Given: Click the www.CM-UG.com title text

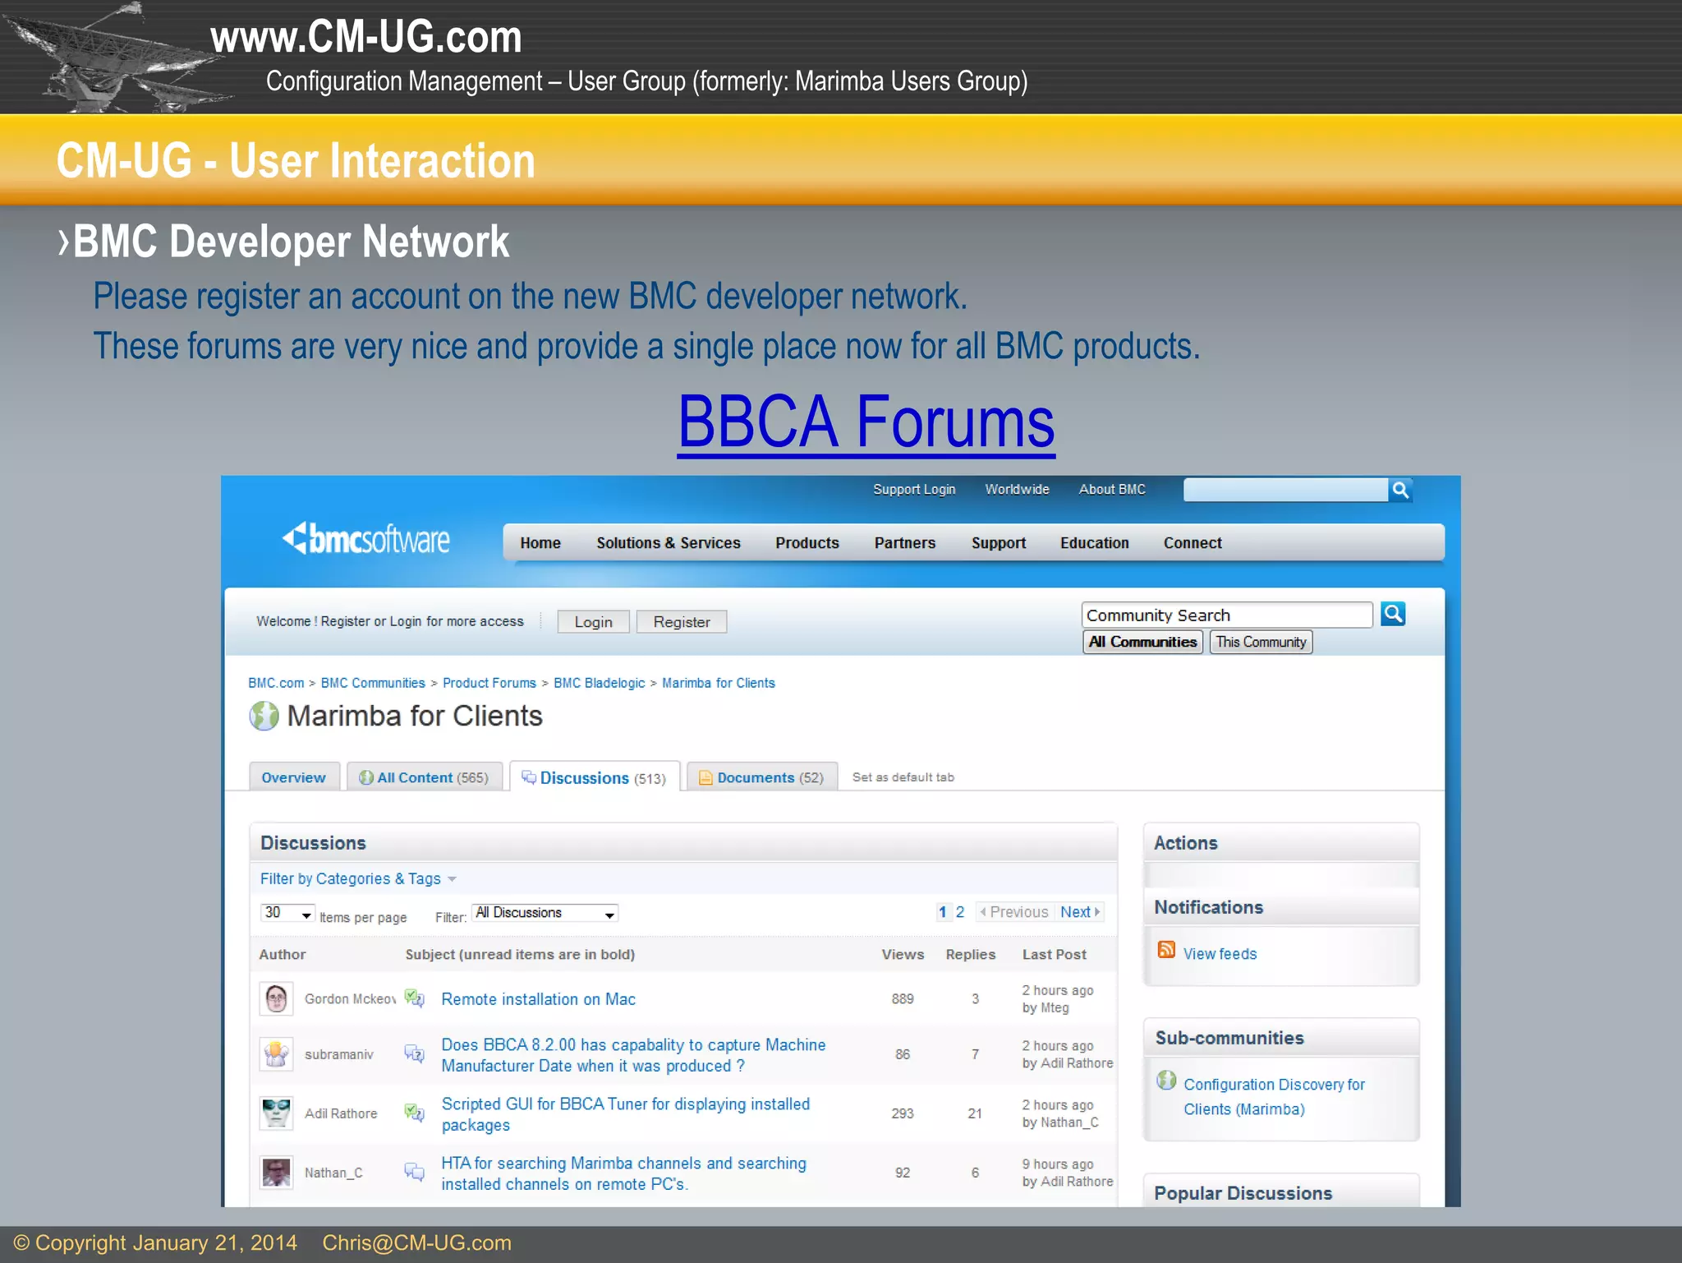Looking at the screenshot, I should coord(366,37).
